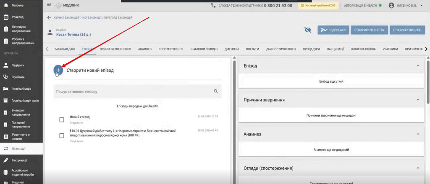Switch to the Загальні дані tab
The width and height of the screenshot is (430, 184).
click(65, 49)
